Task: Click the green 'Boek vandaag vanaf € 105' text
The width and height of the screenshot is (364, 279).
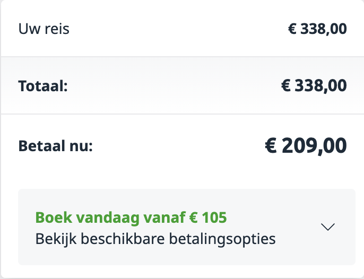Action: (x=131, y=217)
